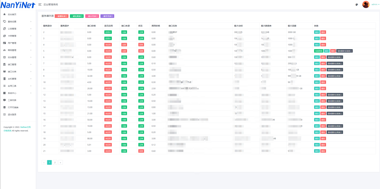380x189 pixels.
Task: Click the theme palette icon in header
Action: click(357, 4)
